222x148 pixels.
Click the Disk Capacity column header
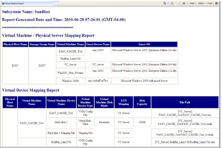pos(142,102)
